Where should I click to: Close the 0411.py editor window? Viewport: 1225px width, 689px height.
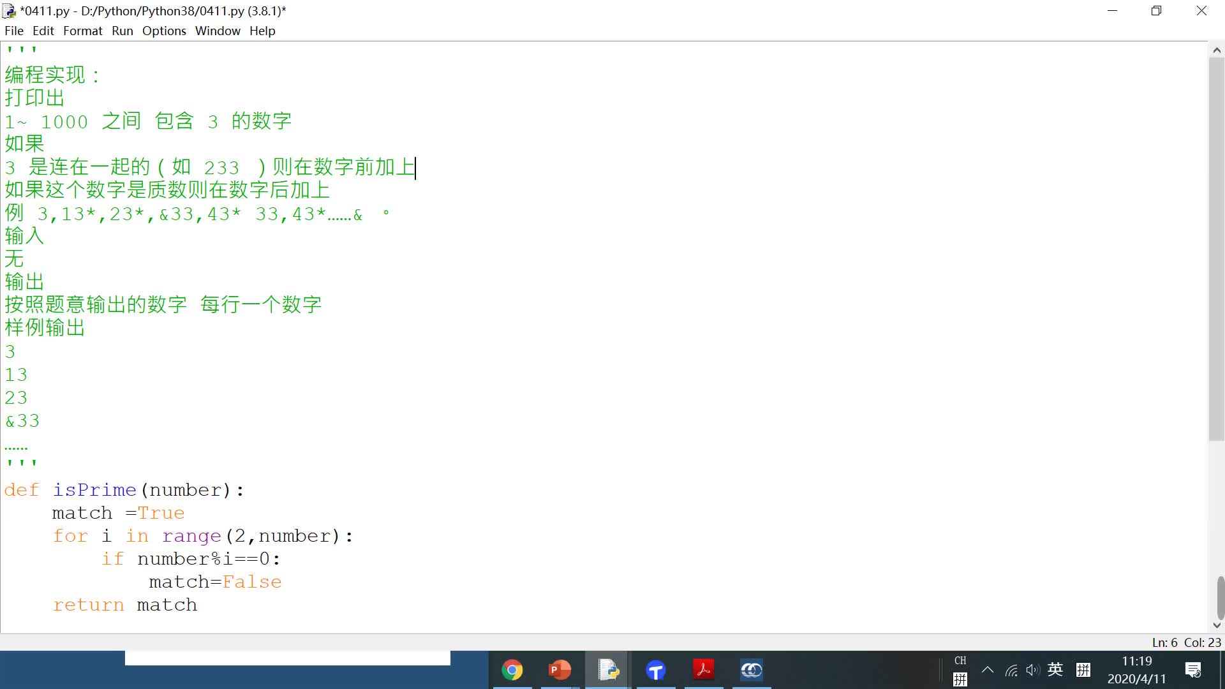(x=1201, y=11)
